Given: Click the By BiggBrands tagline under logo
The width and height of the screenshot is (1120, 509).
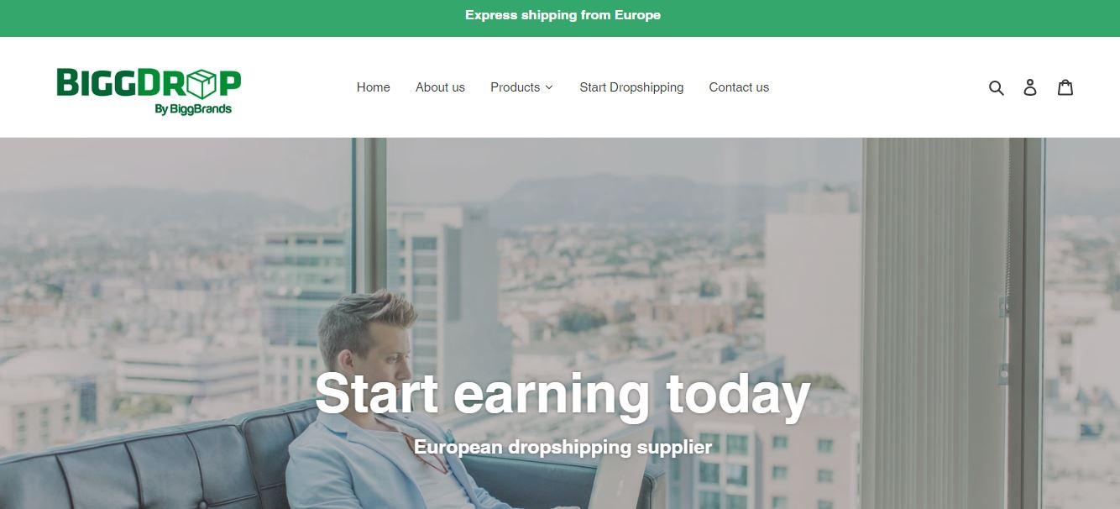Looking at the screenshot, I should [x=193, y=108].
